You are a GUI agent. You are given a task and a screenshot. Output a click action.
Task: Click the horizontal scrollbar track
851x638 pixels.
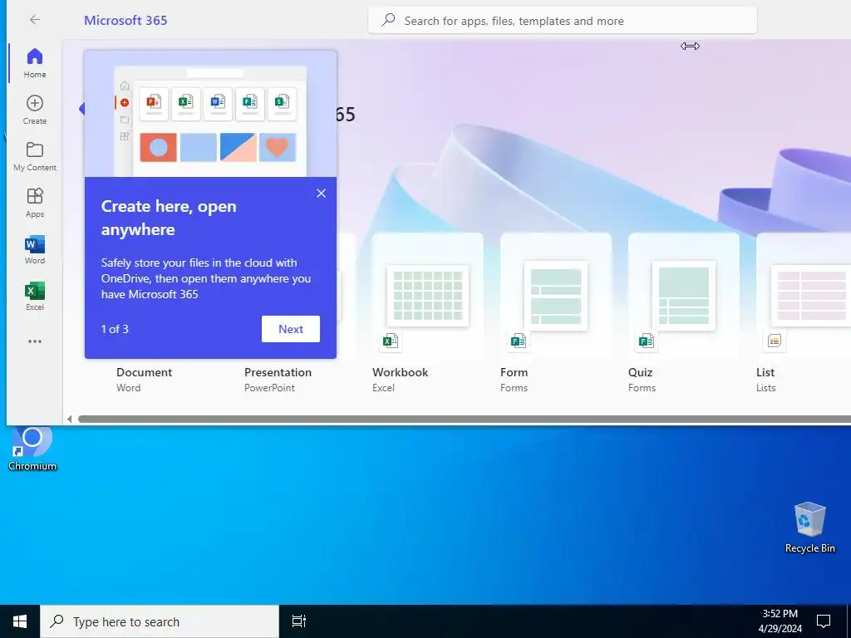[x=465, y=419]
